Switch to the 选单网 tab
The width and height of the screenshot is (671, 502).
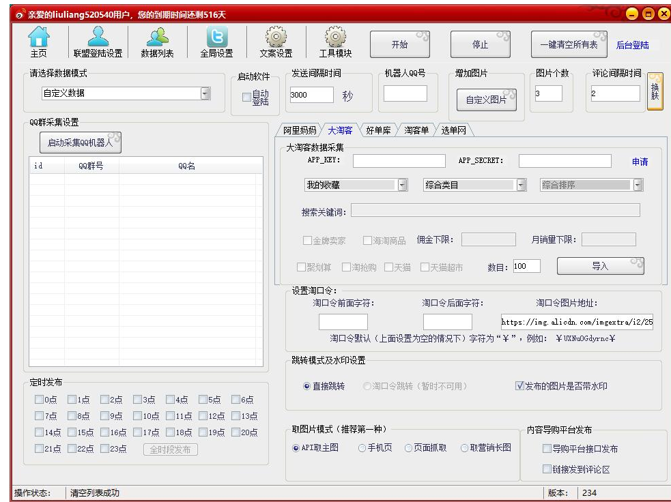point(453,130)
